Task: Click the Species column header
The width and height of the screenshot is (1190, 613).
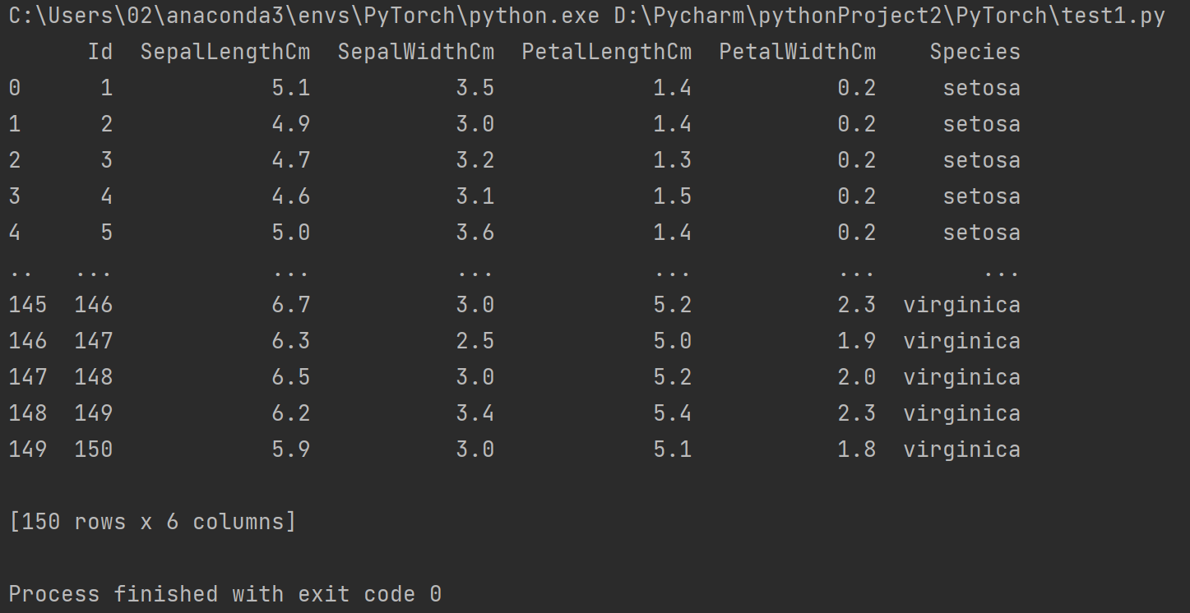Action: coord(975,52)
